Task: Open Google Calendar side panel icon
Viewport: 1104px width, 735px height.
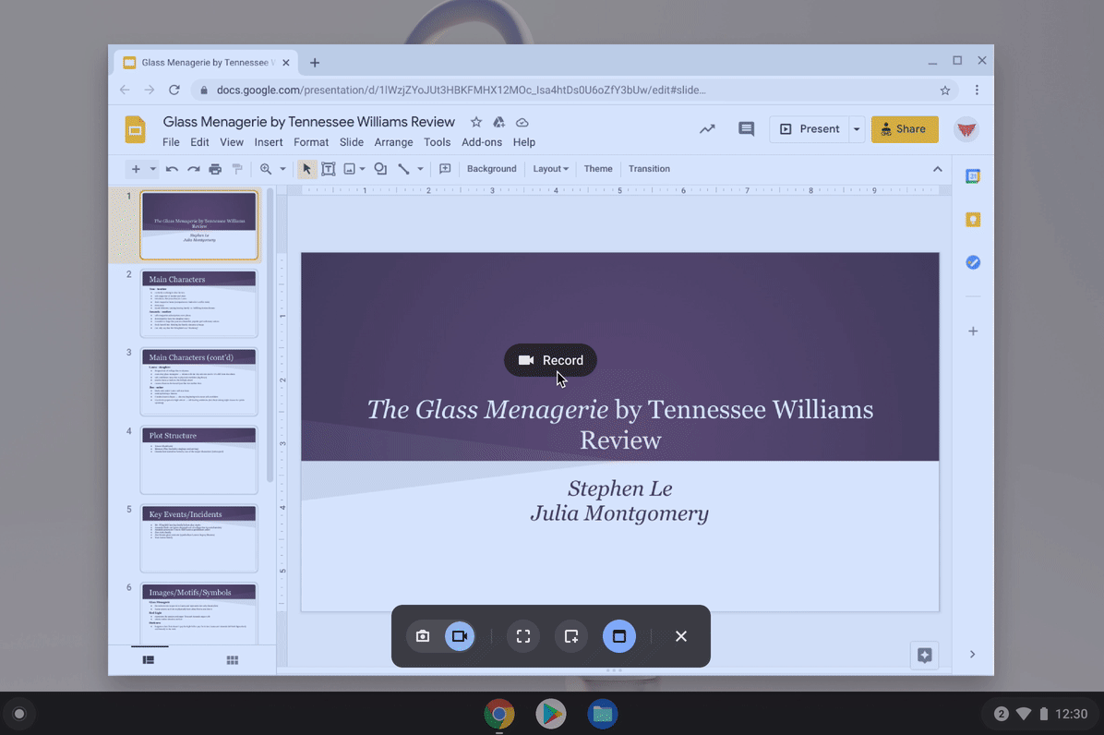Action: coord(973,176)
